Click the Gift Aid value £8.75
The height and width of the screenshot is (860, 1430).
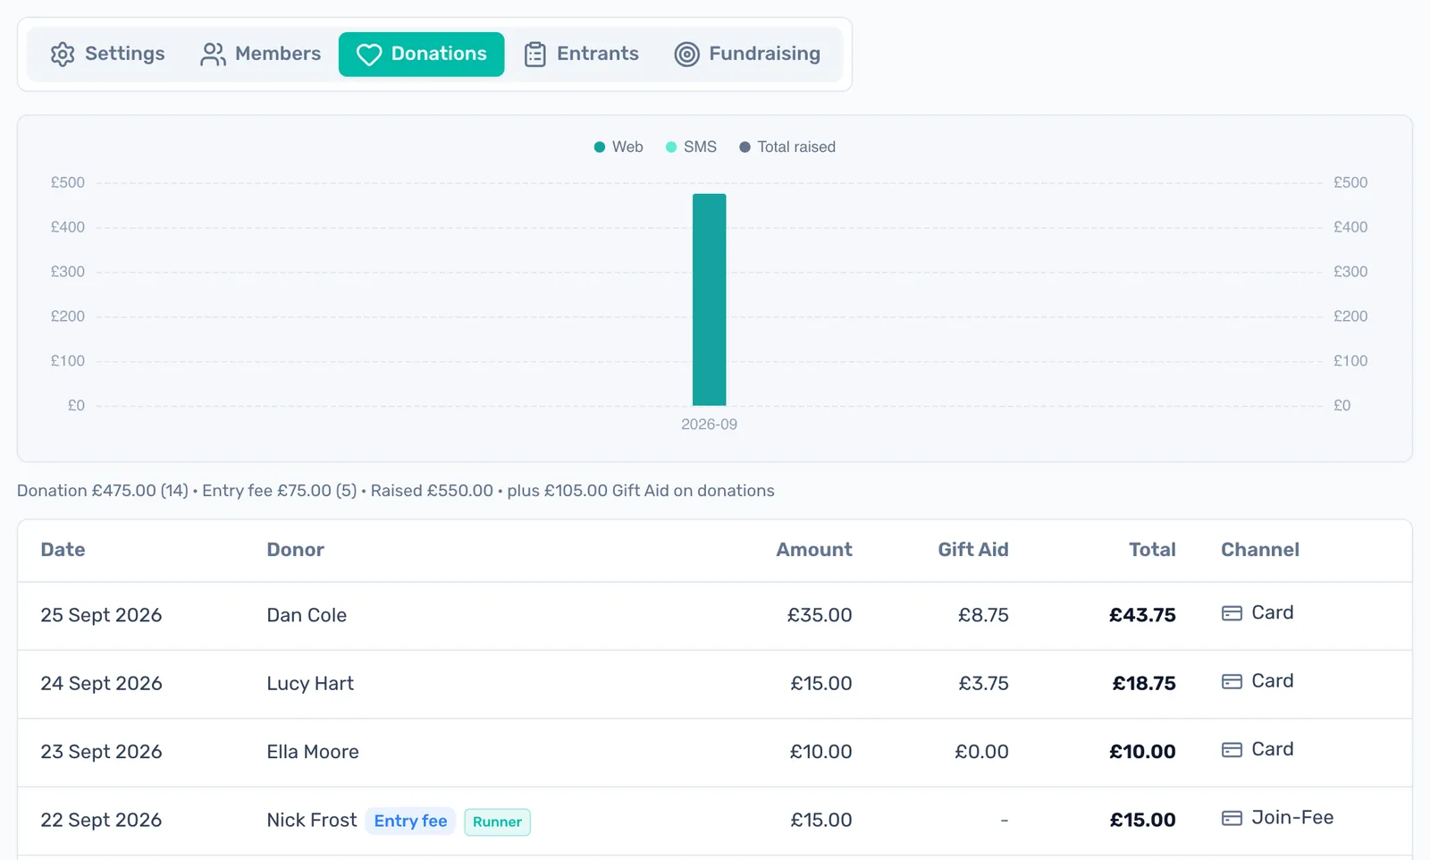[x=983, y=615]
